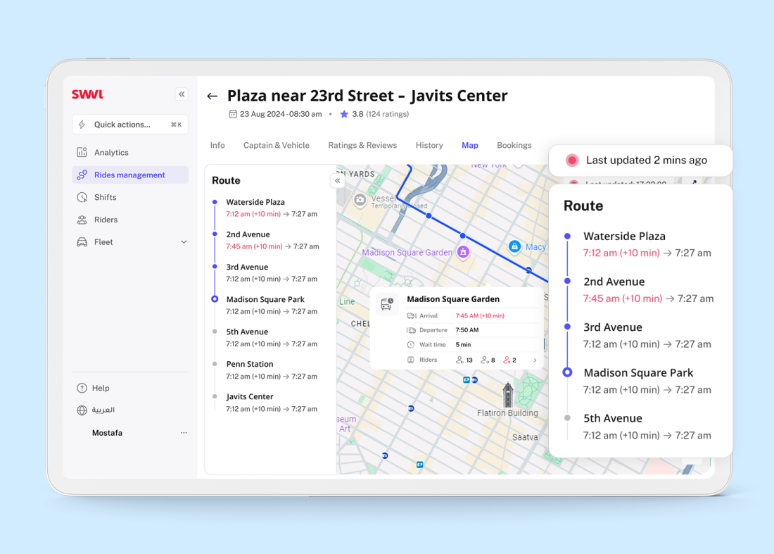Click the Madison Square Garden map label
This screenshot has height=554, width=774.
point(407,252)
